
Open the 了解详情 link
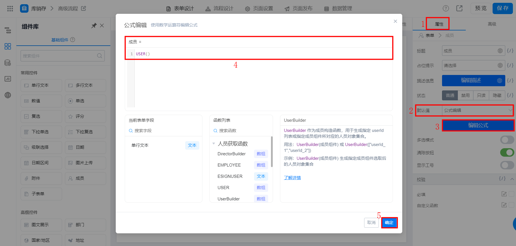click(292, 178)
